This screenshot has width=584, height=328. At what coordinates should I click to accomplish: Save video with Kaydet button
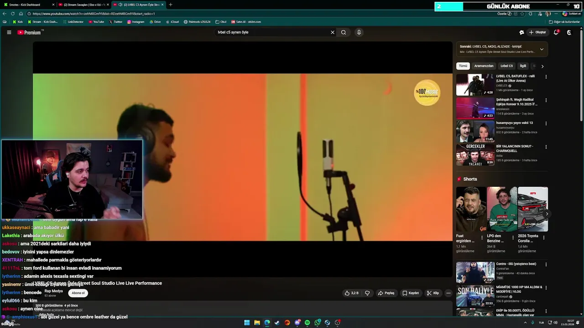coord(411,293)
